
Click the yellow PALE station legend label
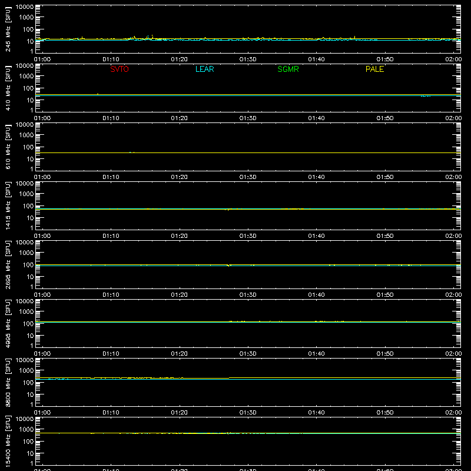(x=374, y=69)
